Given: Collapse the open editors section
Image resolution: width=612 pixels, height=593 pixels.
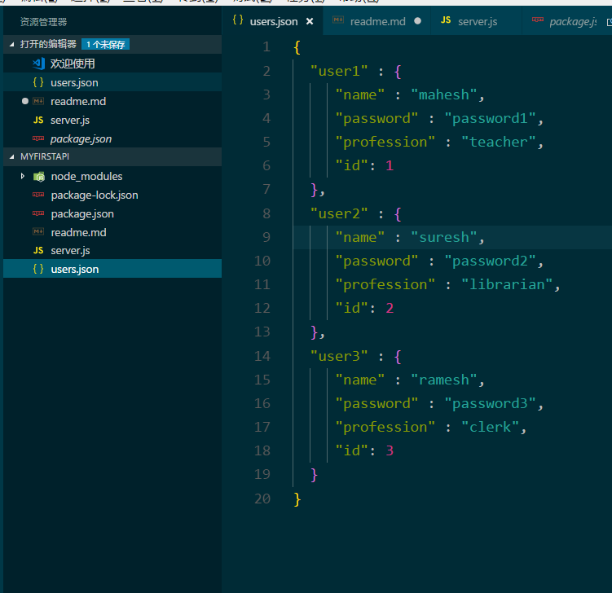Looking at the screenshot, I should tap(11, 45).
